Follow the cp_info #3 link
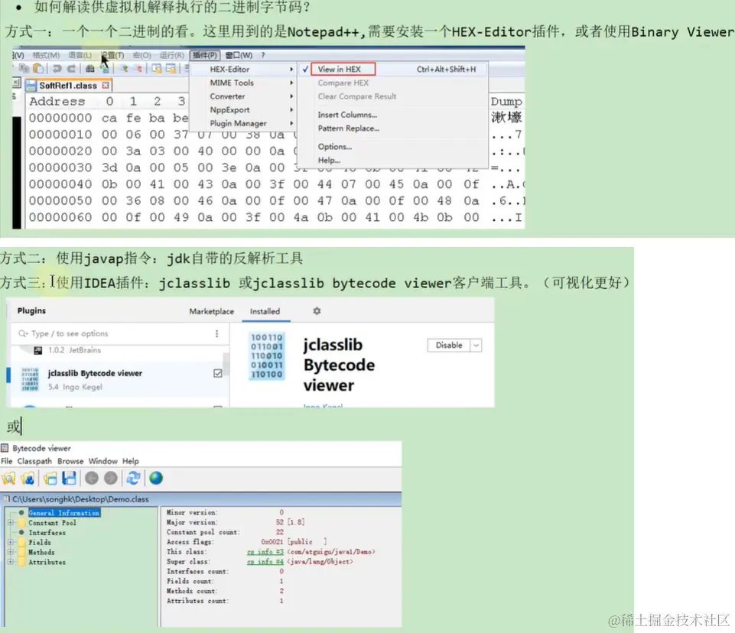735x633 pixels. tap(265, 552)
